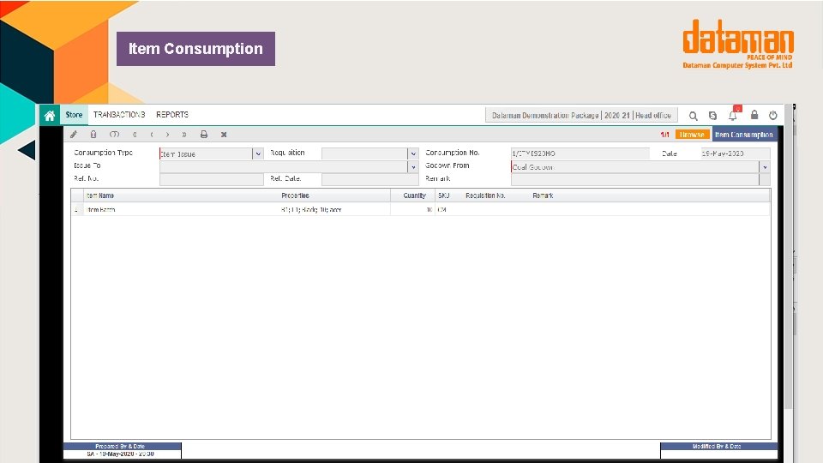Click the Ref. No. input field
Viewport: 823px width, 463px height.
point(212,179)
